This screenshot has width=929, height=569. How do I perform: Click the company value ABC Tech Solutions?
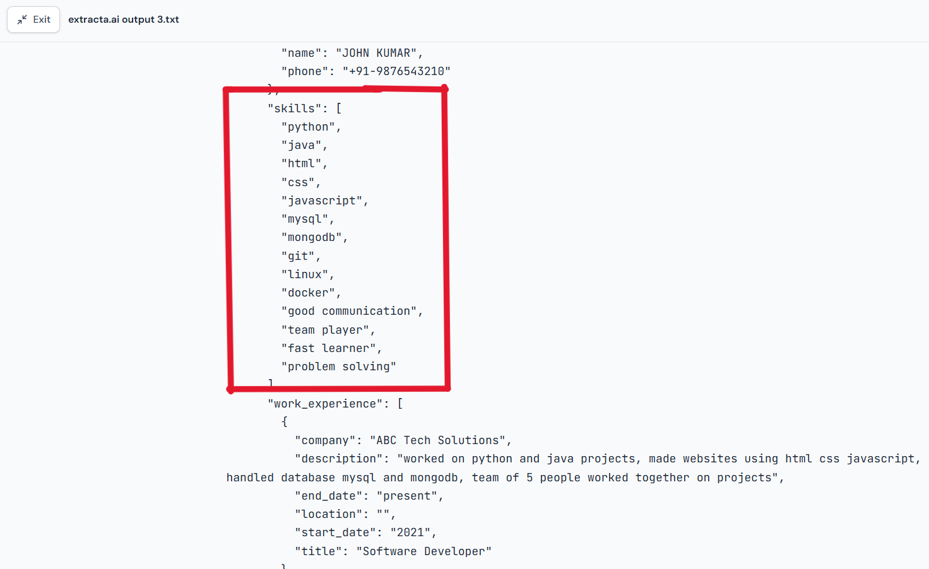pyautogui.click(x=438, y=440)
